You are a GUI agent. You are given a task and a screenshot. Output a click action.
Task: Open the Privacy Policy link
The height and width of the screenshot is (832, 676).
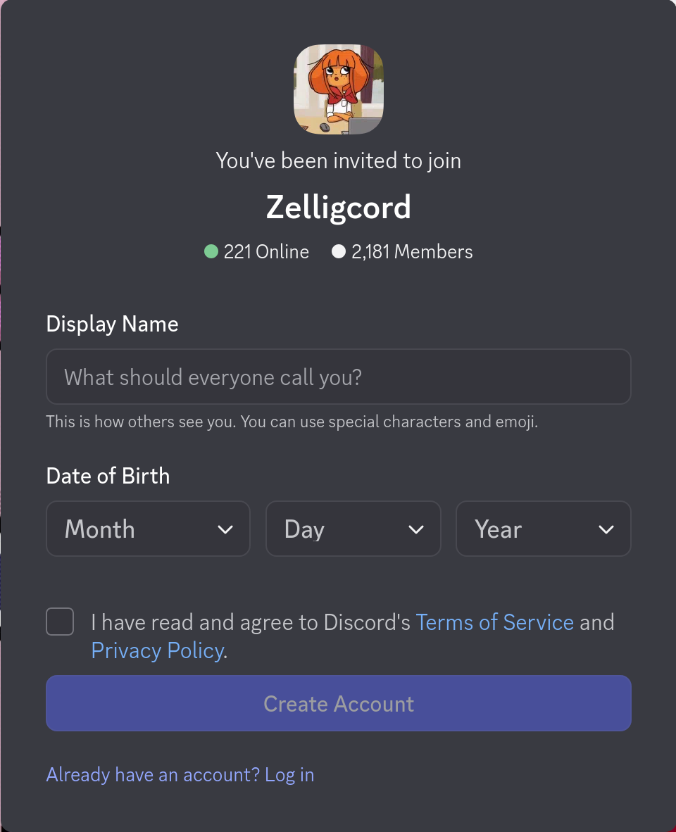click(157, 650)
